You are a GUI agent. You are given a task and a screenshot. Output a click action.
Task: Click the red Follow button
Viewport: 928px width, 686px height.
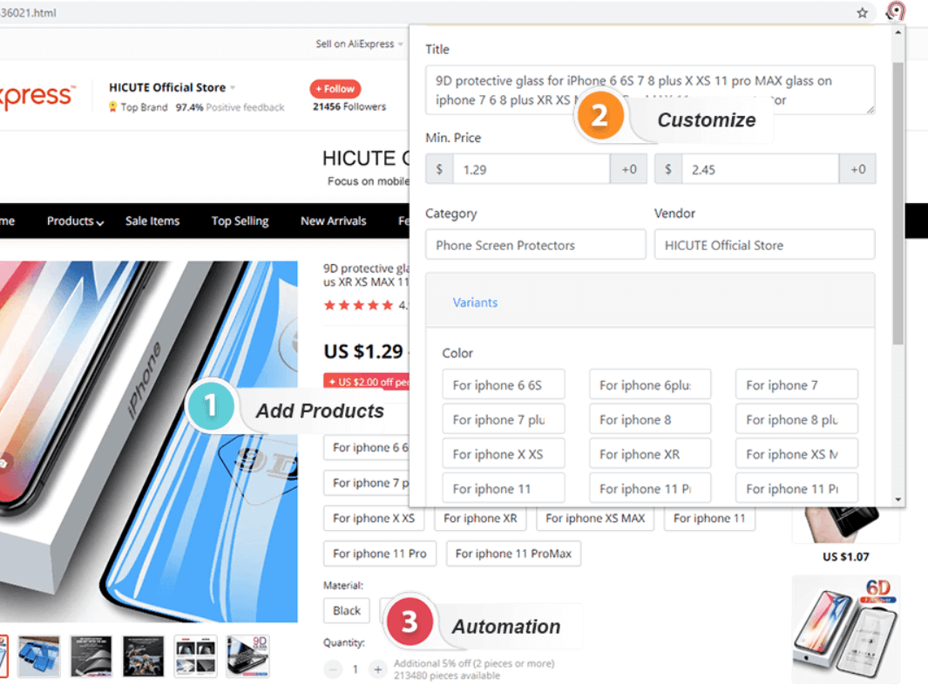[335, 88]
